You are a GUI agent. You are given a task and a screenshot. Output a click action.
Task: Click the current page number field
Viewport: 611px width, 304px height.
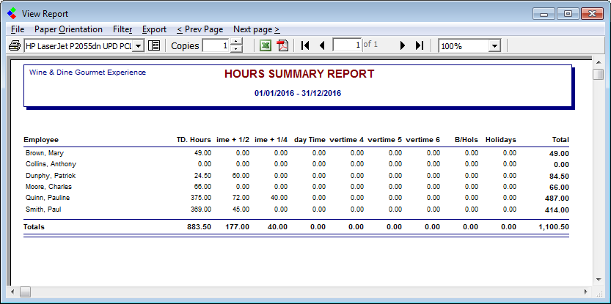point(348,45)
